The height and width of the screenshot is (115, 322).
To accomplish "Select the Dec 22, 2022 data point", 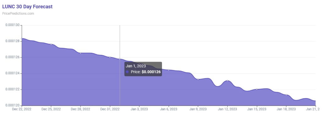I will click(x=22, y=38).
